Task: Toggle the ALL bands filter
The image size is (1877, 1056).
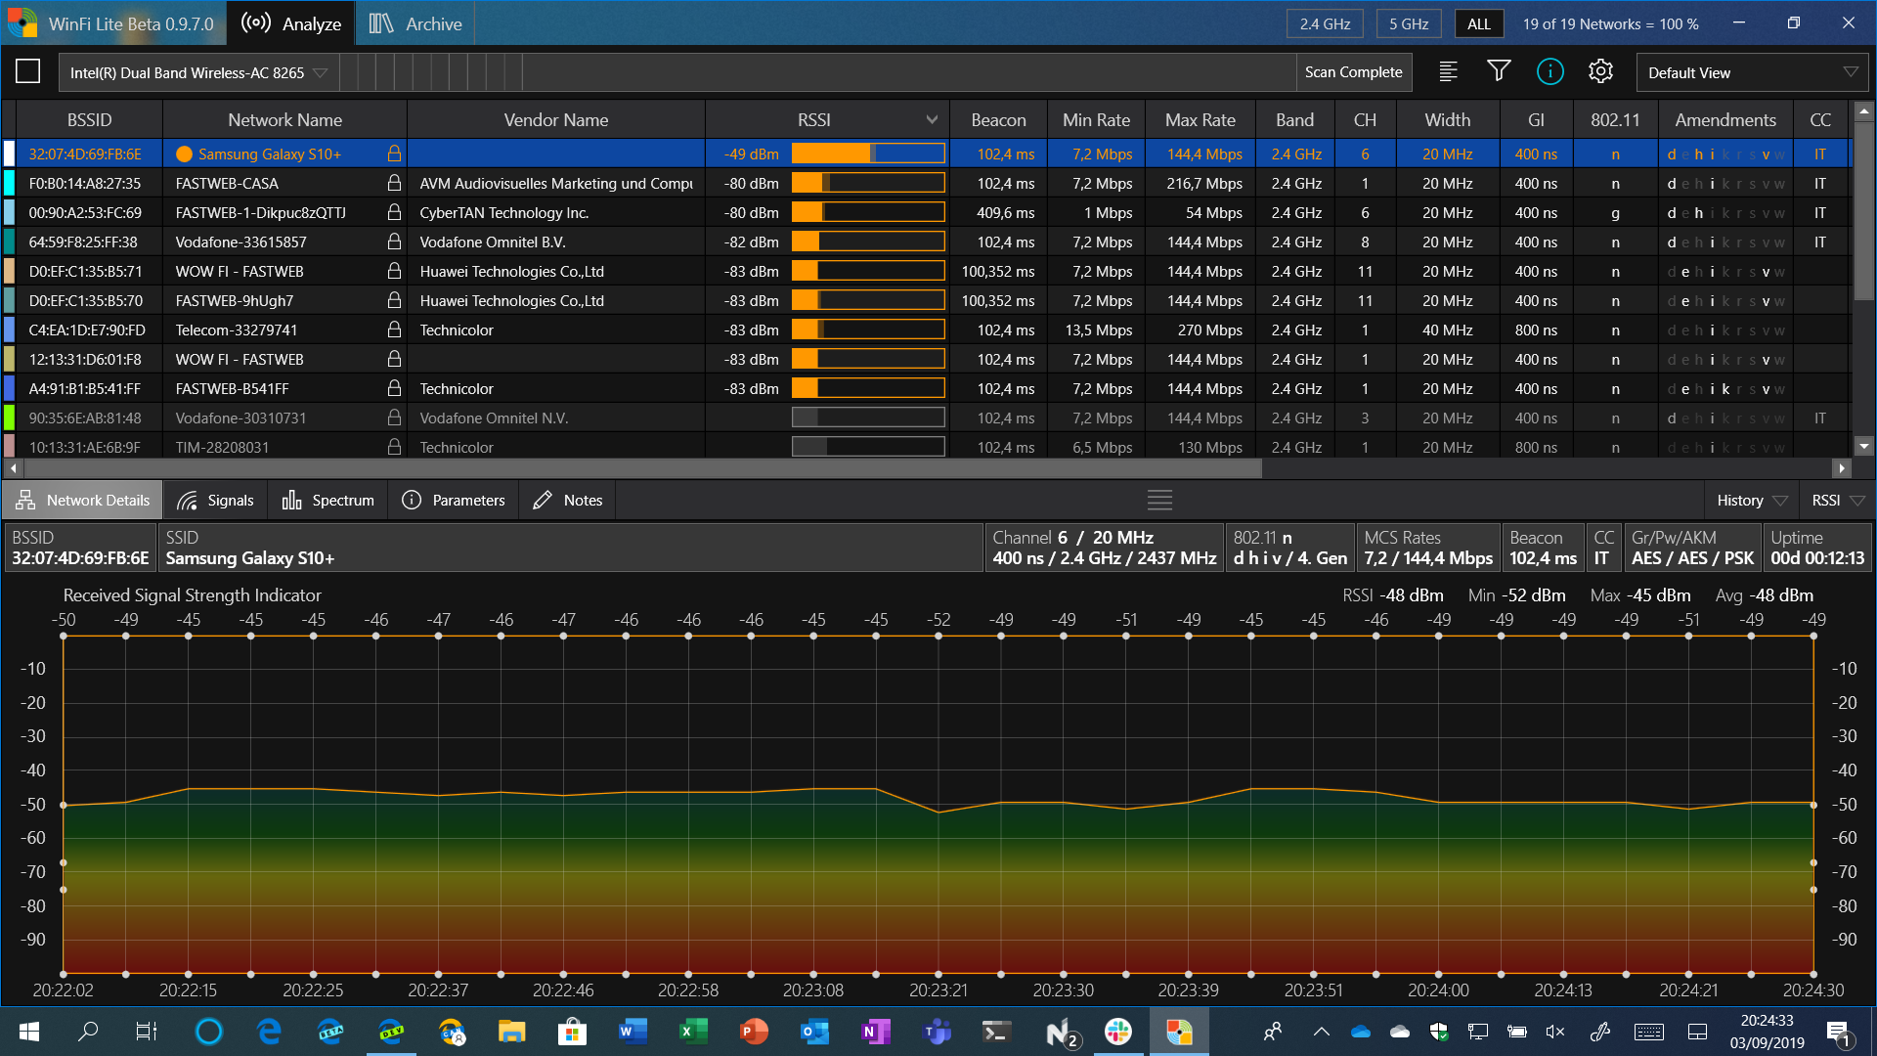Action: pos(1479,23)
